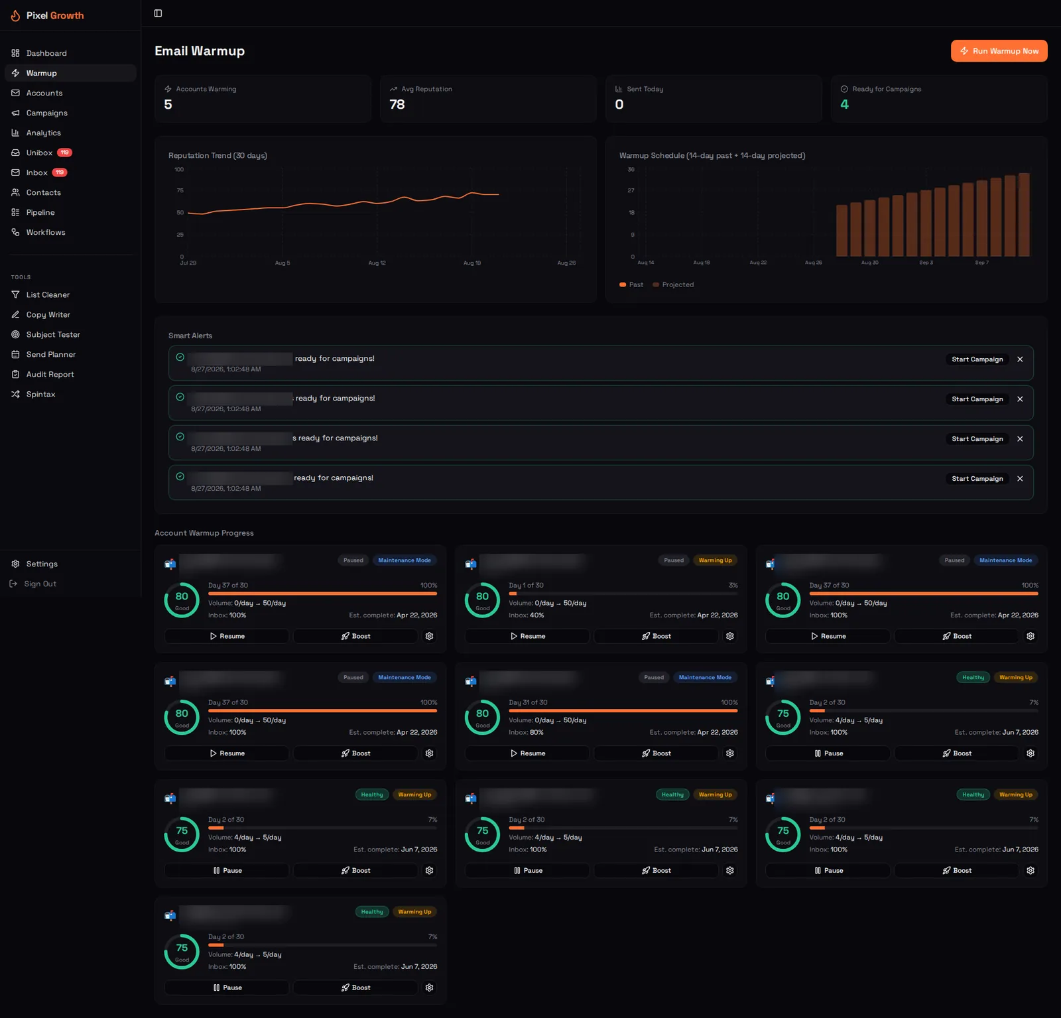
Task: Click Maintenance Mode badge on Day 31 of 30 card
Action: tap(705, 678)
